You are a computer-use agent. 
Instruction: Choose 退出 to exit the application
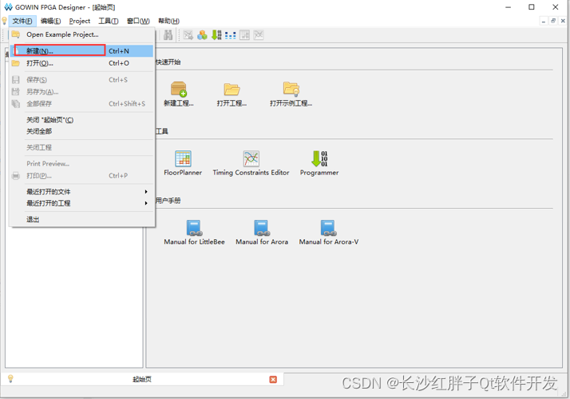(x=82, y=220)
